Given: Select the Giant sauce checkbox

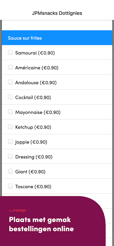Looking at the screenshot, I should click(x=10, y=171).
